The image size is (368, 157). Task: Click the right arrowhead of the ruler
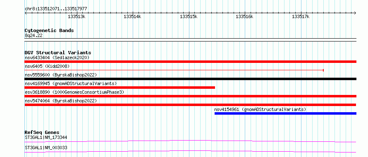355,13
